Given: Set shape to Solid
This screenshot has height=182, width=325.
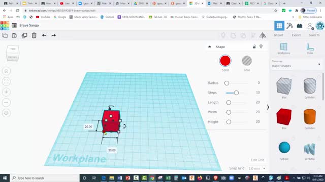Looking at the screenshot, I should point(225,61).
